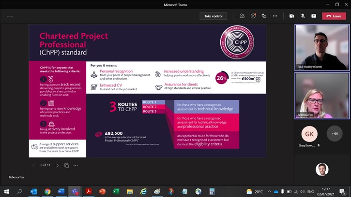Change ENG input language
The width and height of the screenshot is (351, 197).
coord(310,192)
